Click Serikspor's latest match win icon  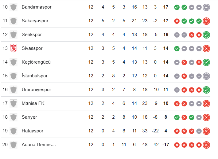coord(206,35)
